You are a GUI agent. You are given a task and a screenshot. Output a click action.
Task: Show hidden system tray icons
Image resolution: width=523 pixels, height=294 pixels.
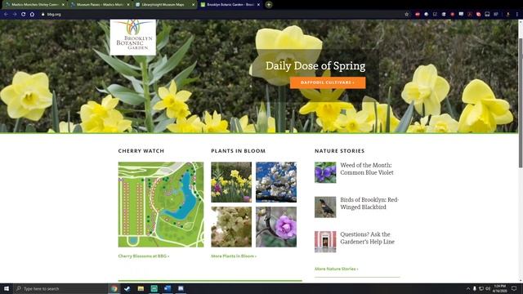[x=468, y=288]
